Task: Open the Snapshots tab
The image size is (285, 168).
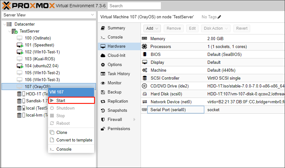Action: click(x=119, y=110)
